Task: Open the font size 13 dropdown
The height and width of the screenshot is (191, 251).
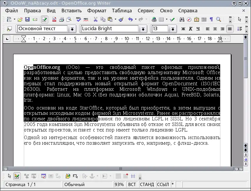Action: [x=173, y=29]
